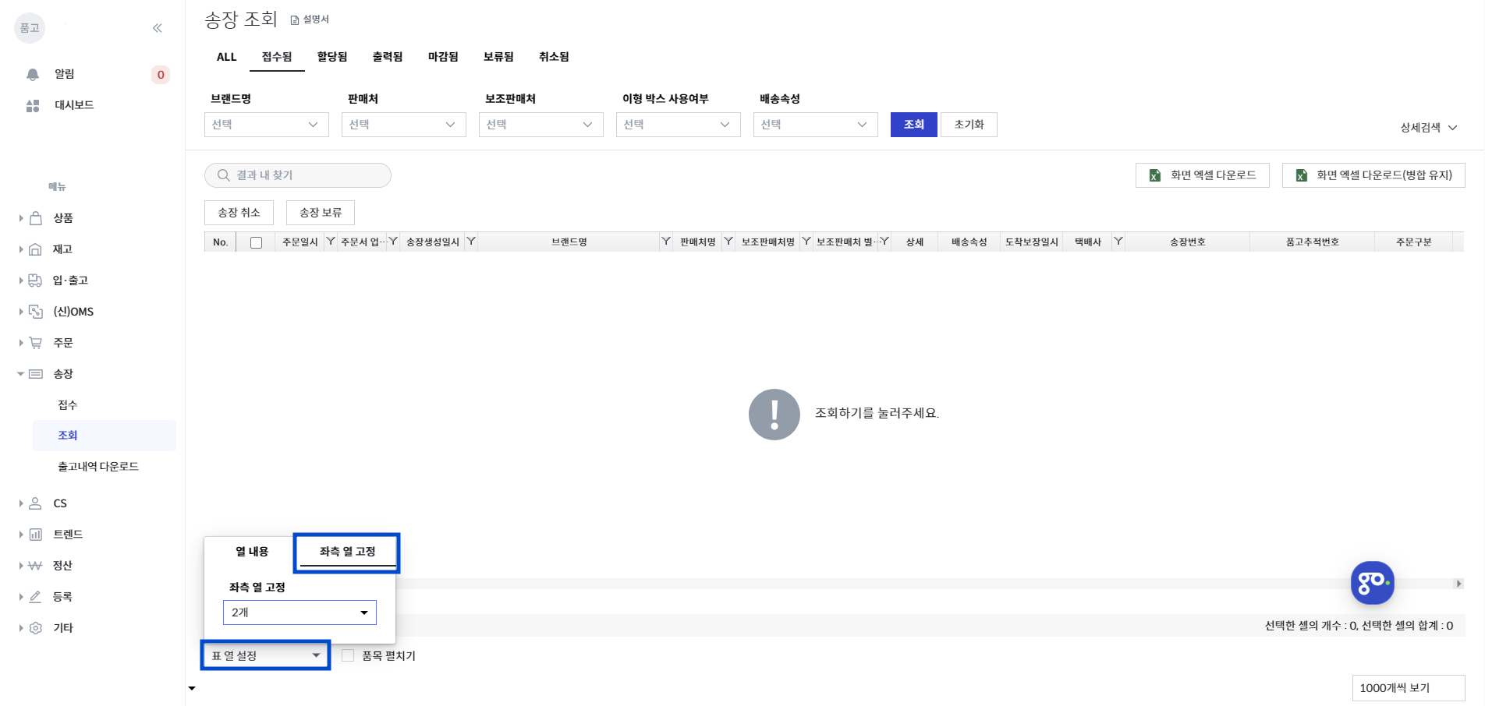Open 출고내역 다운로드 submenu item
The height and width of the screenshot is (706, 1485).
point(98,467)
